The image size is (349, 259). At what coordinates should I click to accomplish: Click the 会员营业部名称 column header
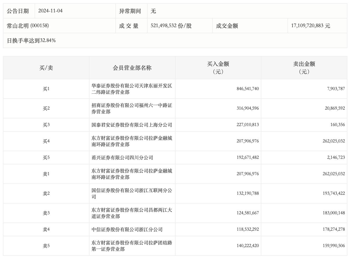click(132, 68)
